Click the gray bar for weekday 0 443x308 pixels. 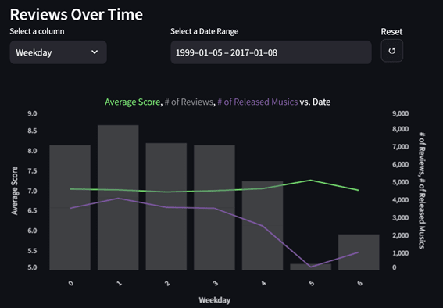click(x=70, y=208)
